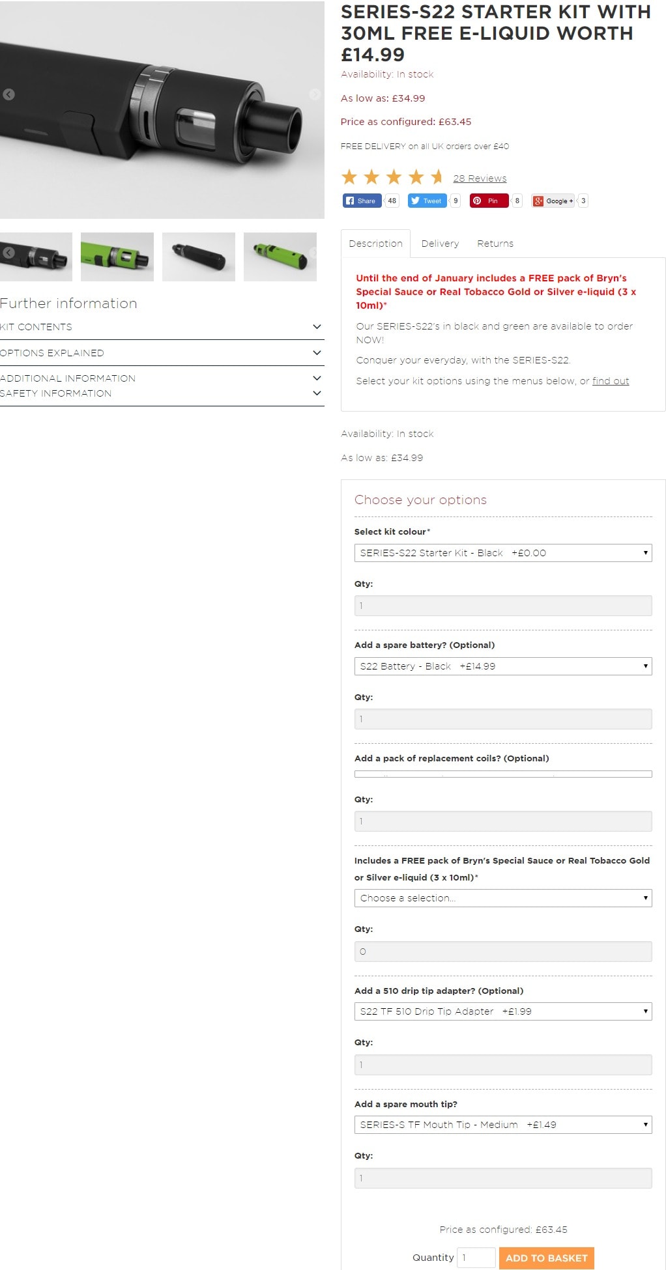Click the star rating icons

point(392,177)
